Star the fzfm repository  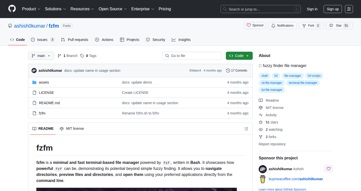(x=339, y=26)
